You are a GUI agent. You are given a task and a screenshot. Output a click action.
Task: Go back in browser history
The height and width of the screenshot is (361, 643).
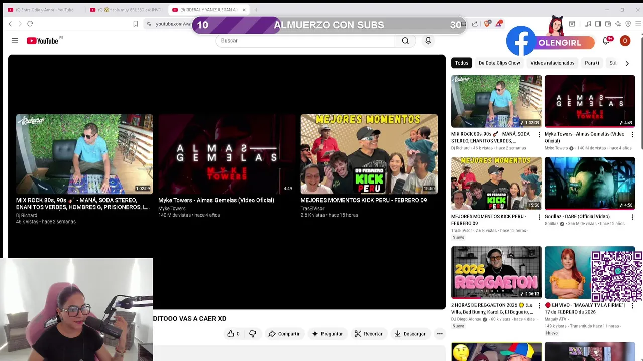point(10,24)
